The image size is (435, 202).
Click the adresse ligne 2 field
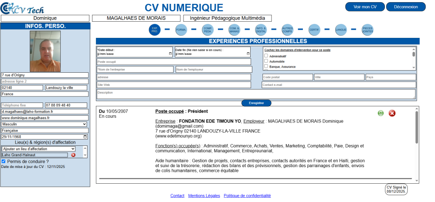pos(45,81)
